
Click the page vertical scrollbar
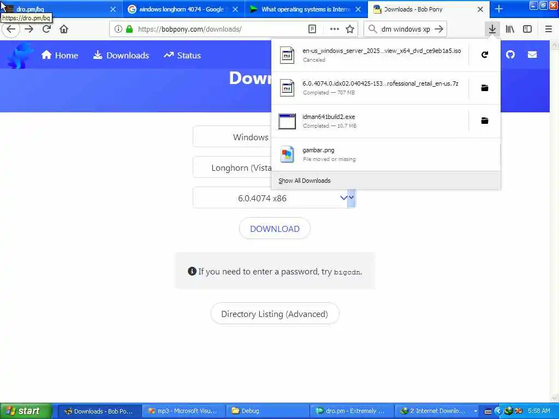click(555, 221)
